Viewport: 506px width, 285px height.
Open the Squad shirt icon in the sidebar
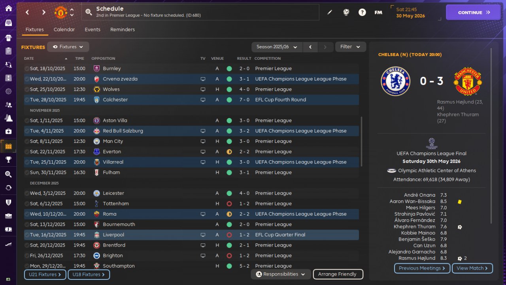pos(8,38)
